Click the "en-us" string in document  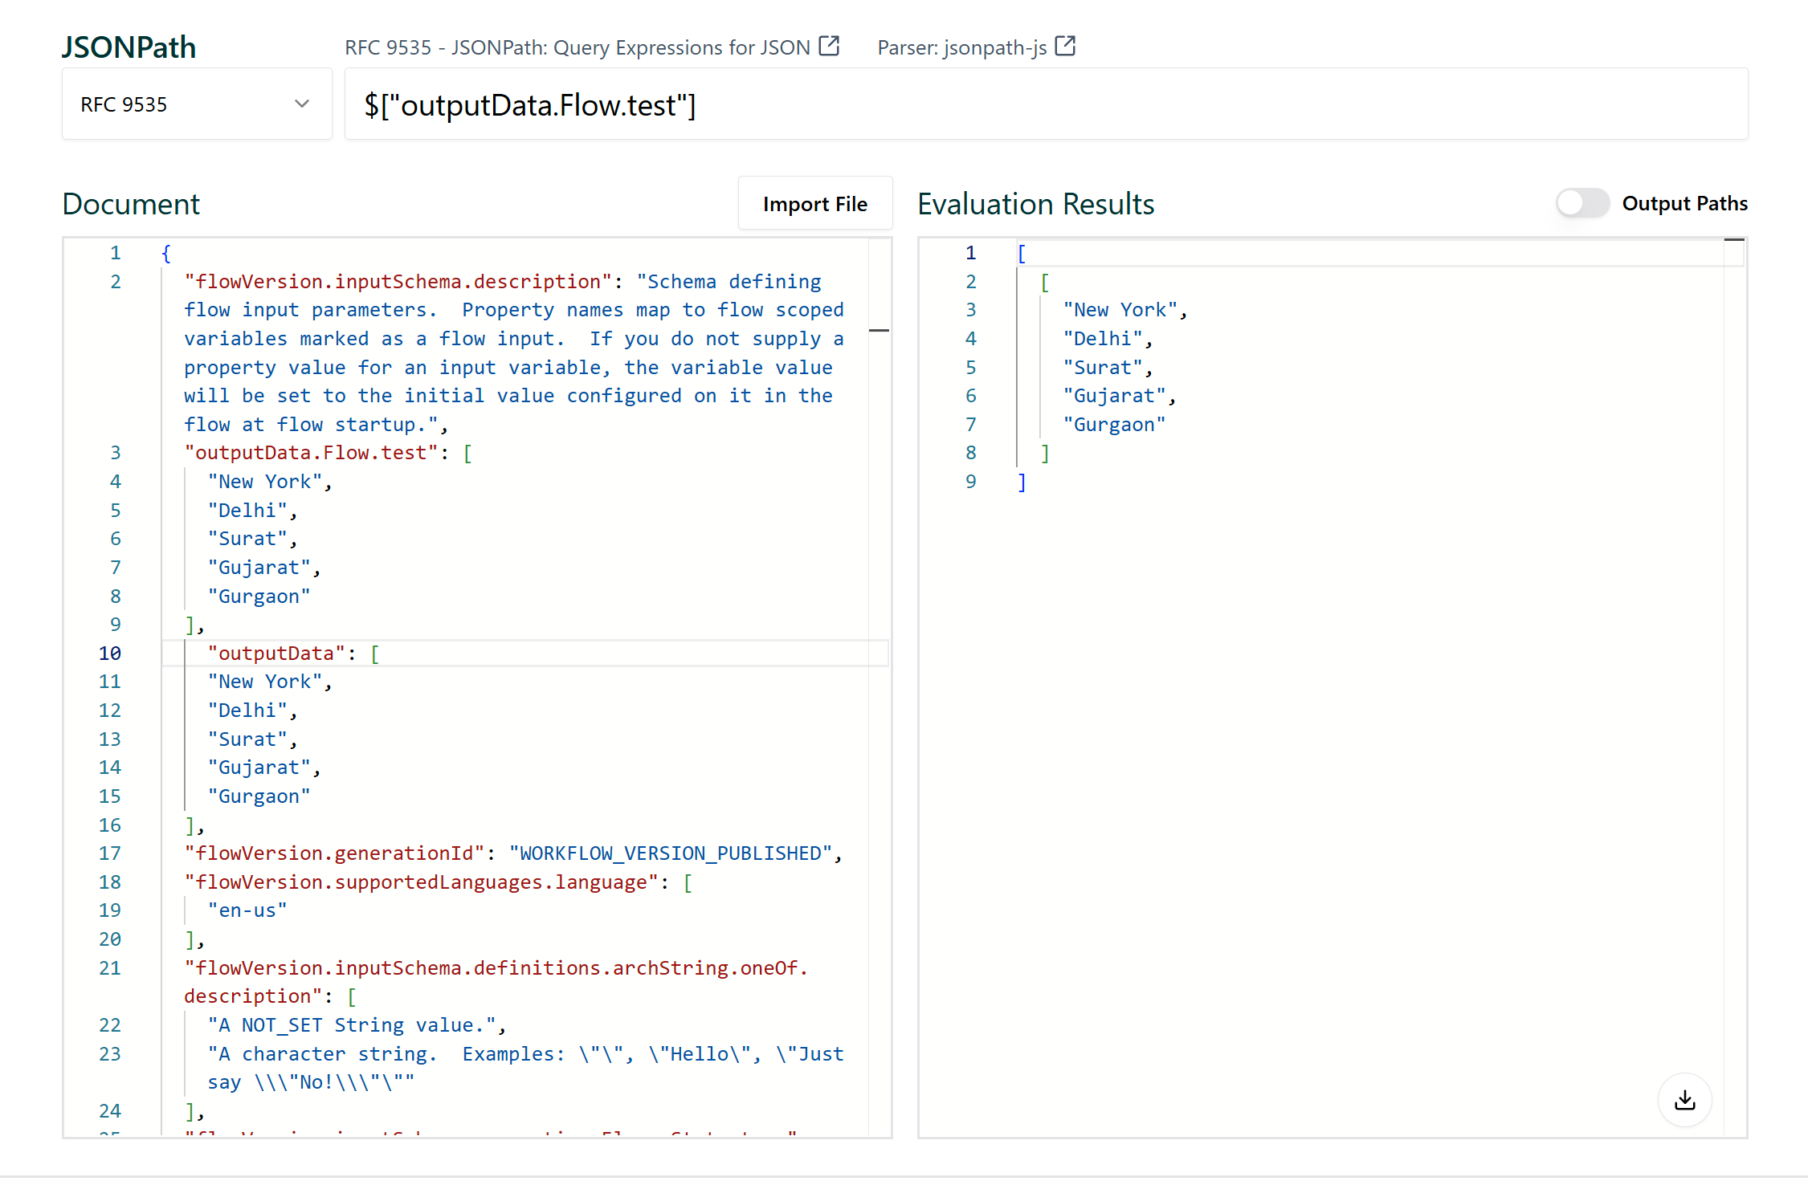[247, 910]
